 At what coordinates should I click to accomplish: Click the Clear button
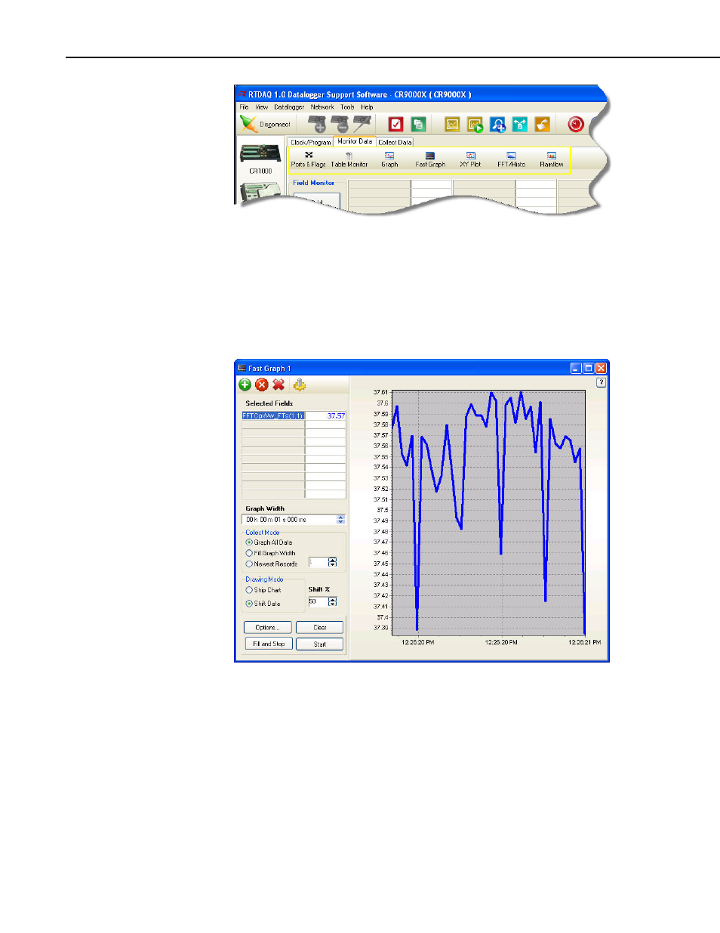(320, 628)
